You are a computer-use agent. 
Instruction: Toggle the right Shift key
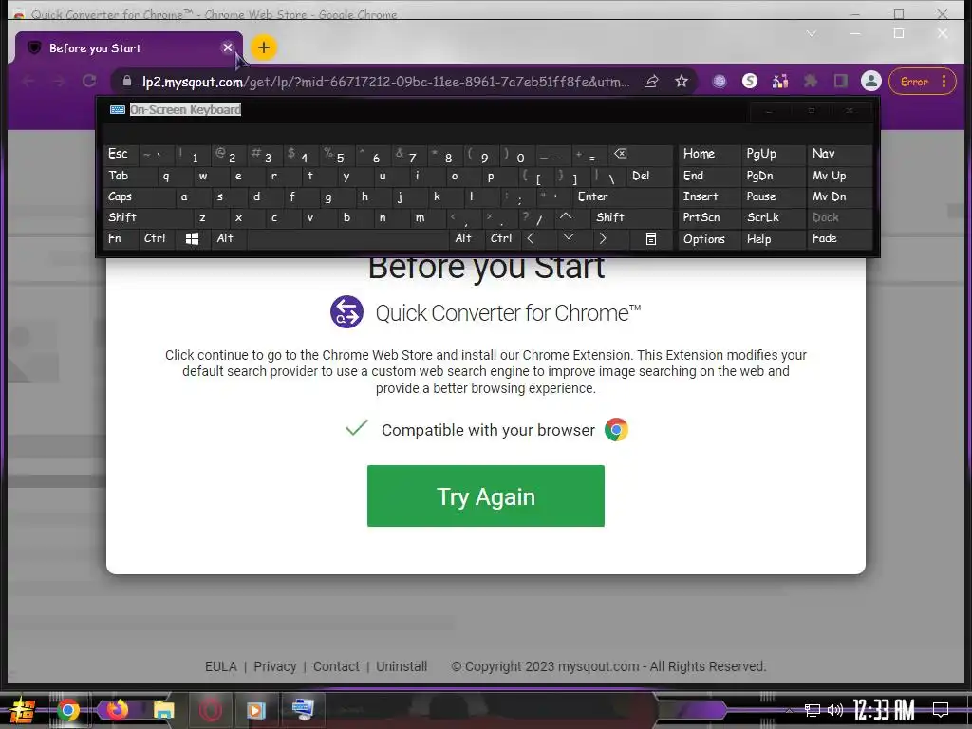[631, 217]
